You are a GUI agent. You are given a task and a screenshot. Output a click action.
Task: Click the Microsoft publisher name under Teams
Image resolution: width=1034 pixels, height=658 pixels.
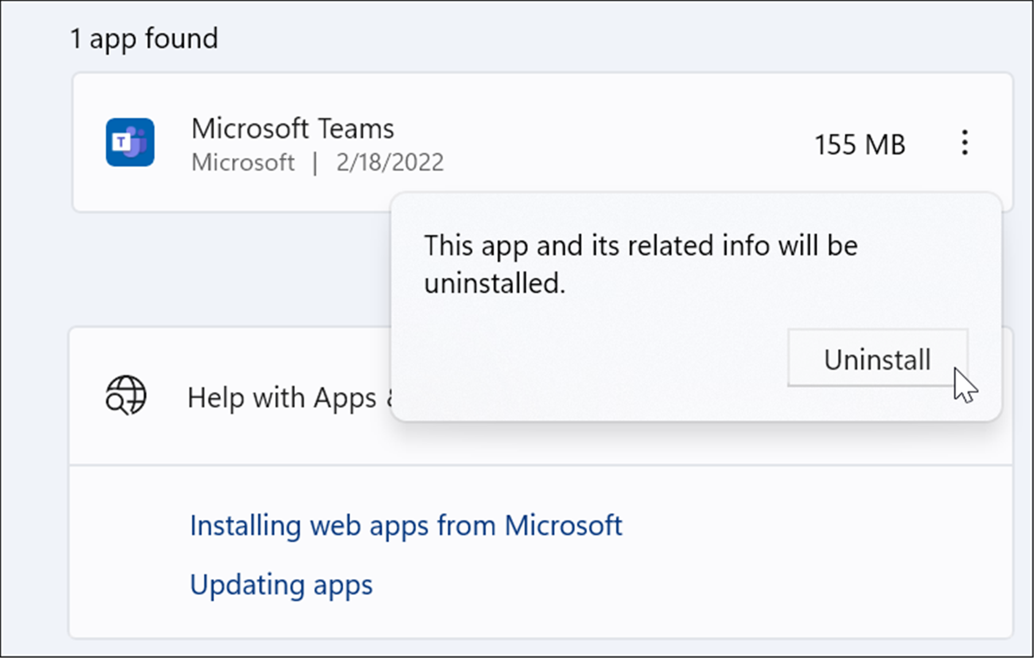242,162
